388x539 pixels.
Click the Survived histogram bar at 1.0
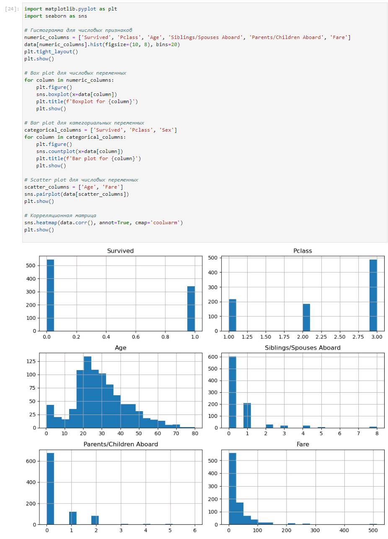(191, 308)
